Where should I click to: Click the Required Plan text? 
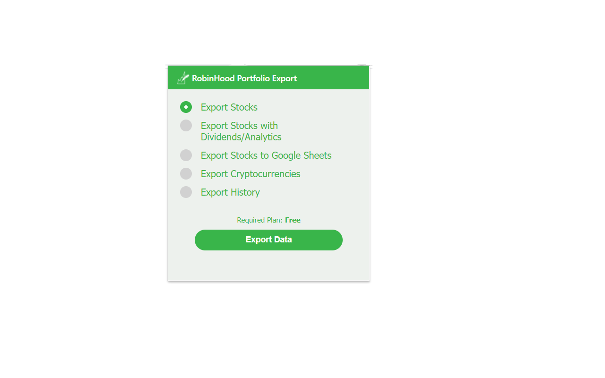(x=259, y=220)
